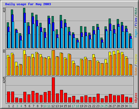Click green day 25 on the x-axis
139x109 pixels.
point(106,106)
